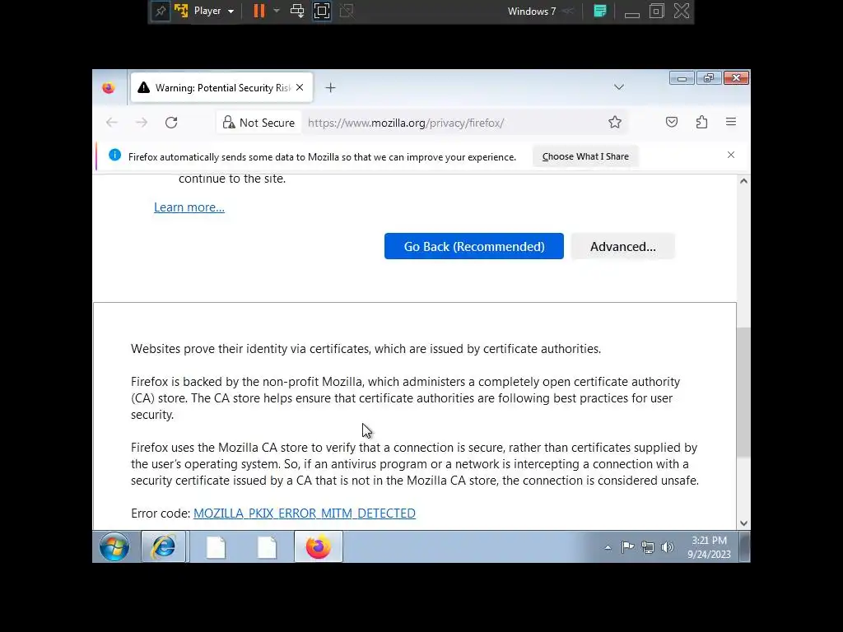Open the VMware green notes icon

pyautogui.click(x=600, y=12)
